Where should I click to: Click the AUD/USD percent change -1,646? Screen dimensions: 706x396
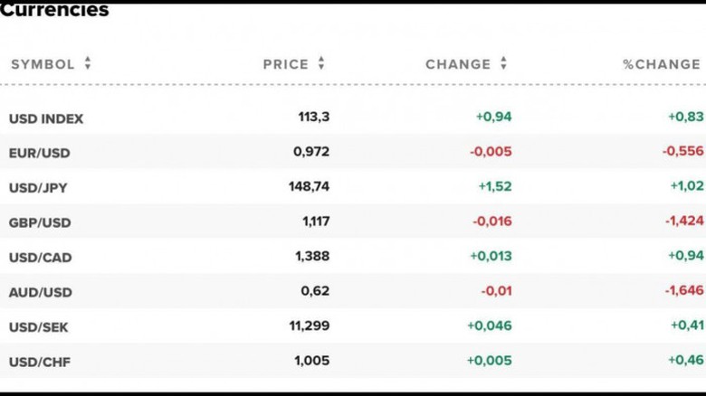[x=682, y=291]
